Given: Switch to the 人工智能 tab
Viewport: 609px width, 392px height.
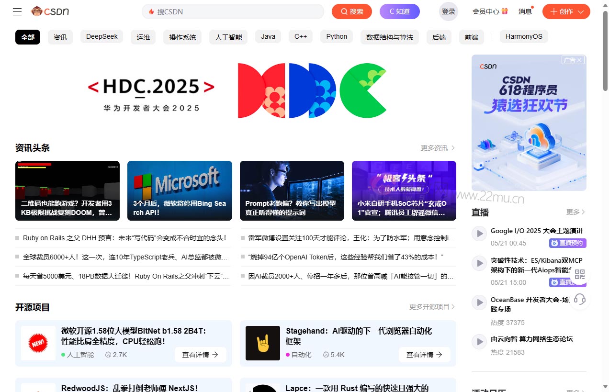Looking at the screenshot, I should tap(228, 37).
